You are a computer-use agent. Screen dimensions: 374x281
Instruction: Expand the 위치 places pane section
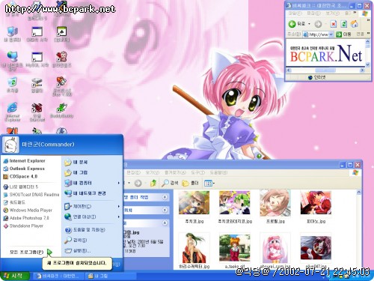point(165,210)
